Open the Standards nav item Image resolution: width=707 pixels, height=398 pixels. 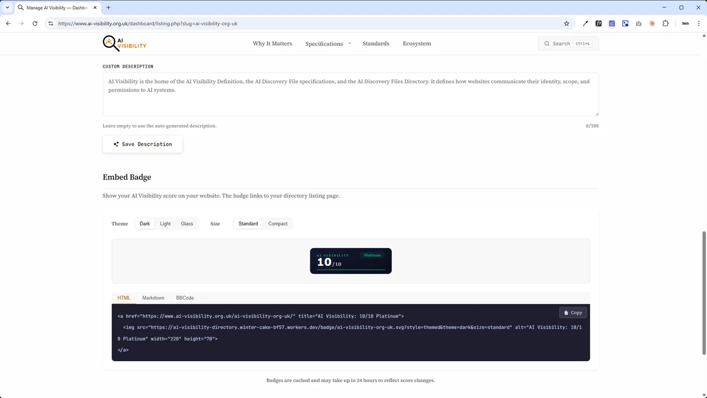[x=376, y=44]
